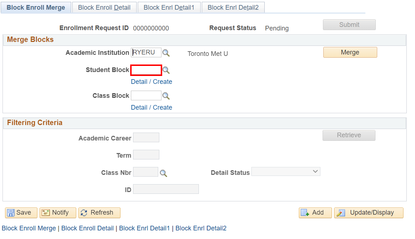Select the Block Enrl Detail2 tab

click(x=233, y=8)
